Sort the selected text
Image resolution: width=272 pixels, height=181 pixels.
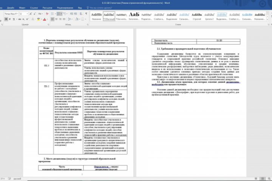pyautogui.click(x=81, y=14)
